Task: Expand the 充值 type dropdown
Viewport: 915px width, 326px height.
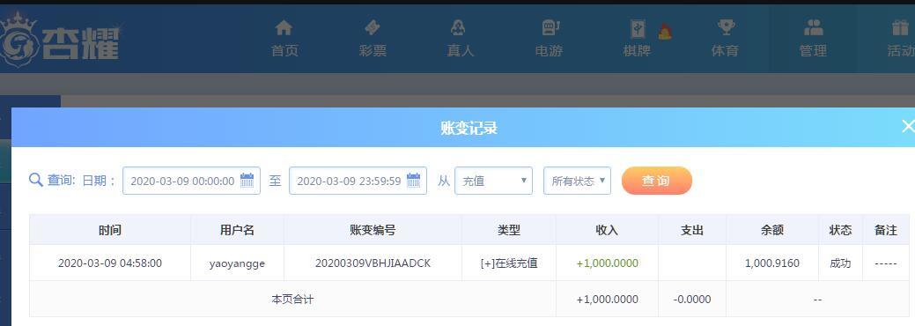Action: click(x=493, y=181)
